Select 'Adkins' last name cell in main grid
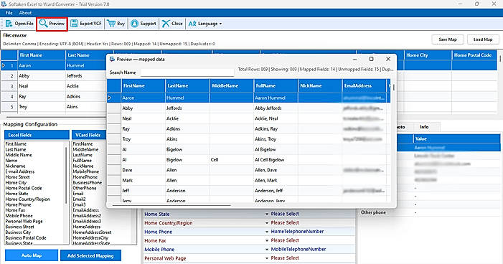This screenshot has width=503, height=264. point(85,97)
